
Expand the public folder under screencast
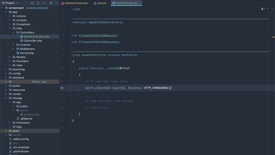pyautogui.click(x=6, y=86)
